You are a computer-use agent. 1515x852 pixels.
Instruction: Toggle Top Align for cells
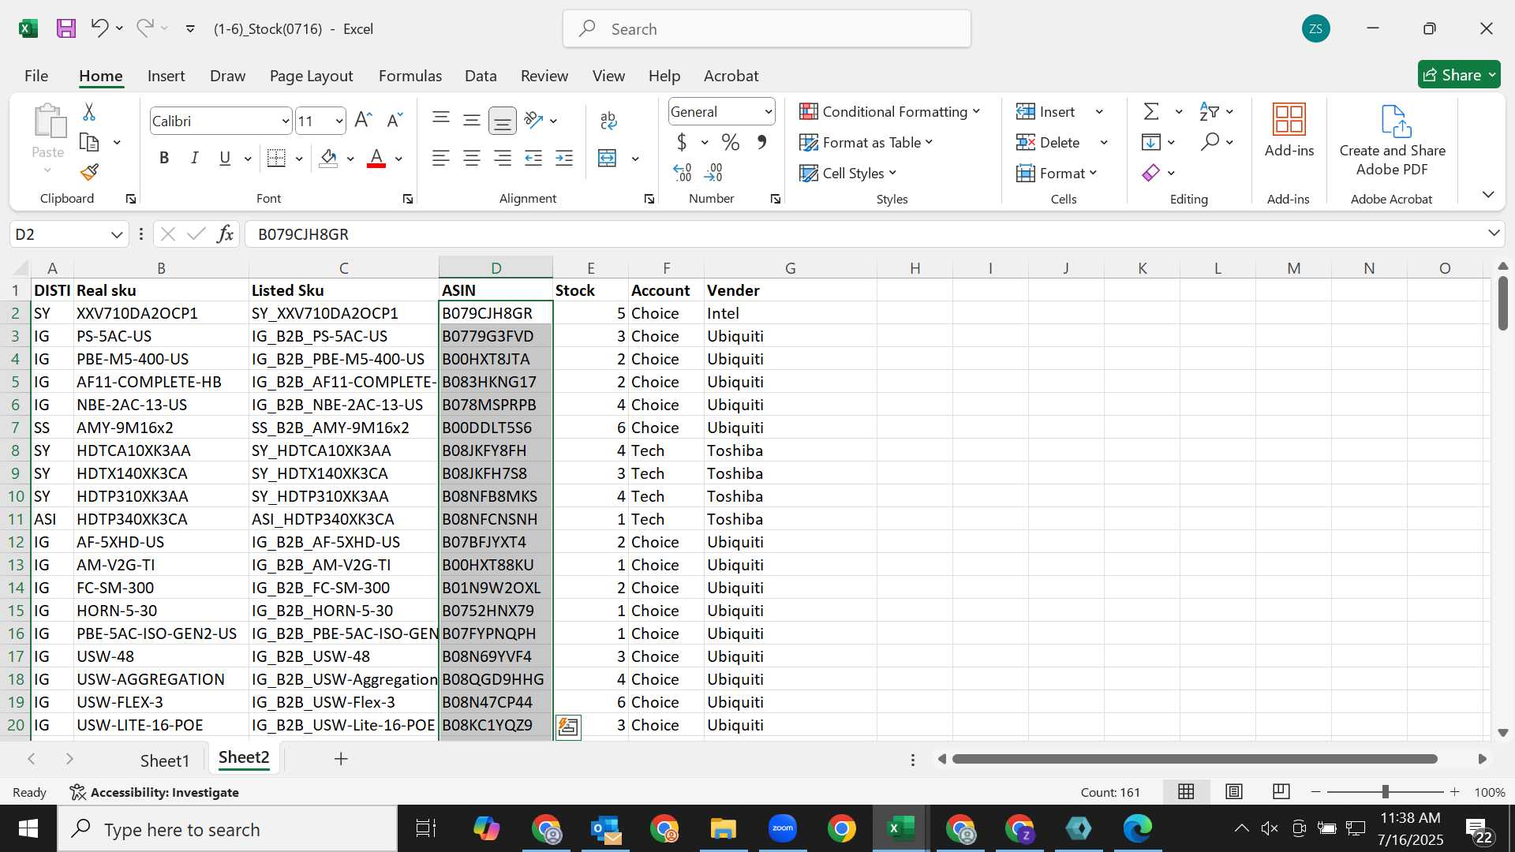point(441,120)
